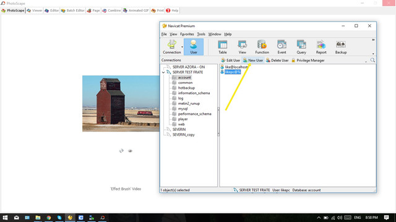Select the log database

(180, 99)
